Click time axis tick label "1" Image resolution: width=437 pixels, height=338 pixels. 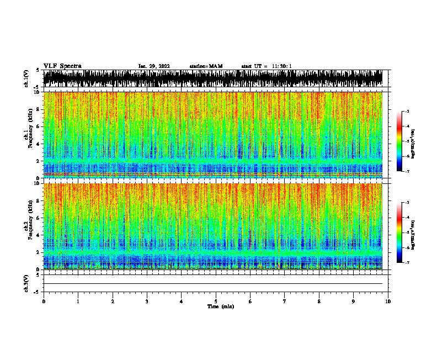coord(78,302)
